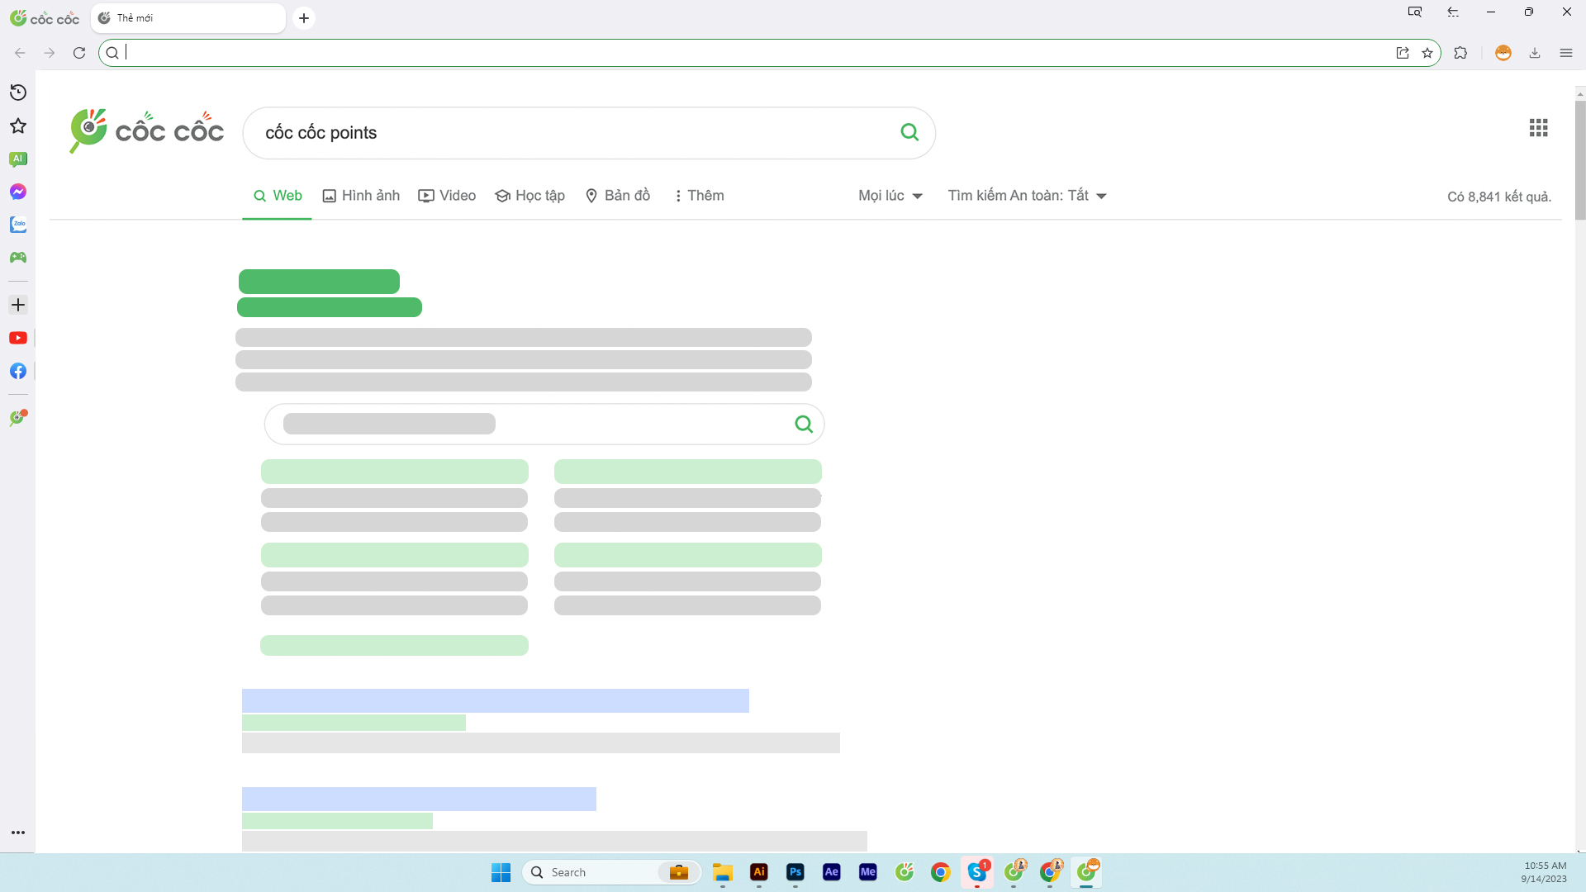This screenshot has width=1586, height=892.
Task: Open Facebook from the sidebar
Action: coord(18,371)
